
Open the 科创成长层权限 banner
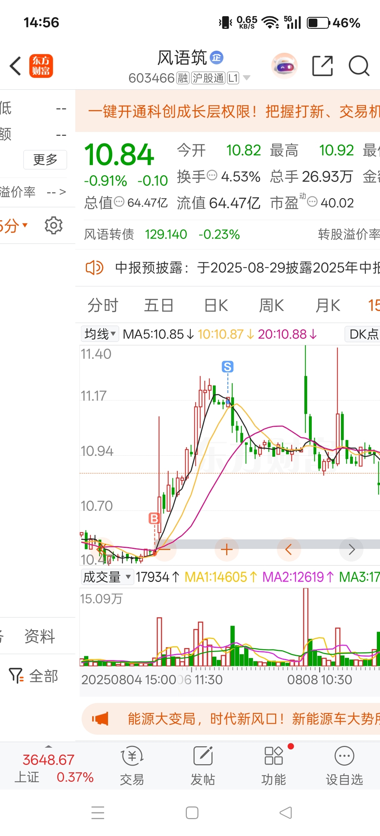(228, 111)
